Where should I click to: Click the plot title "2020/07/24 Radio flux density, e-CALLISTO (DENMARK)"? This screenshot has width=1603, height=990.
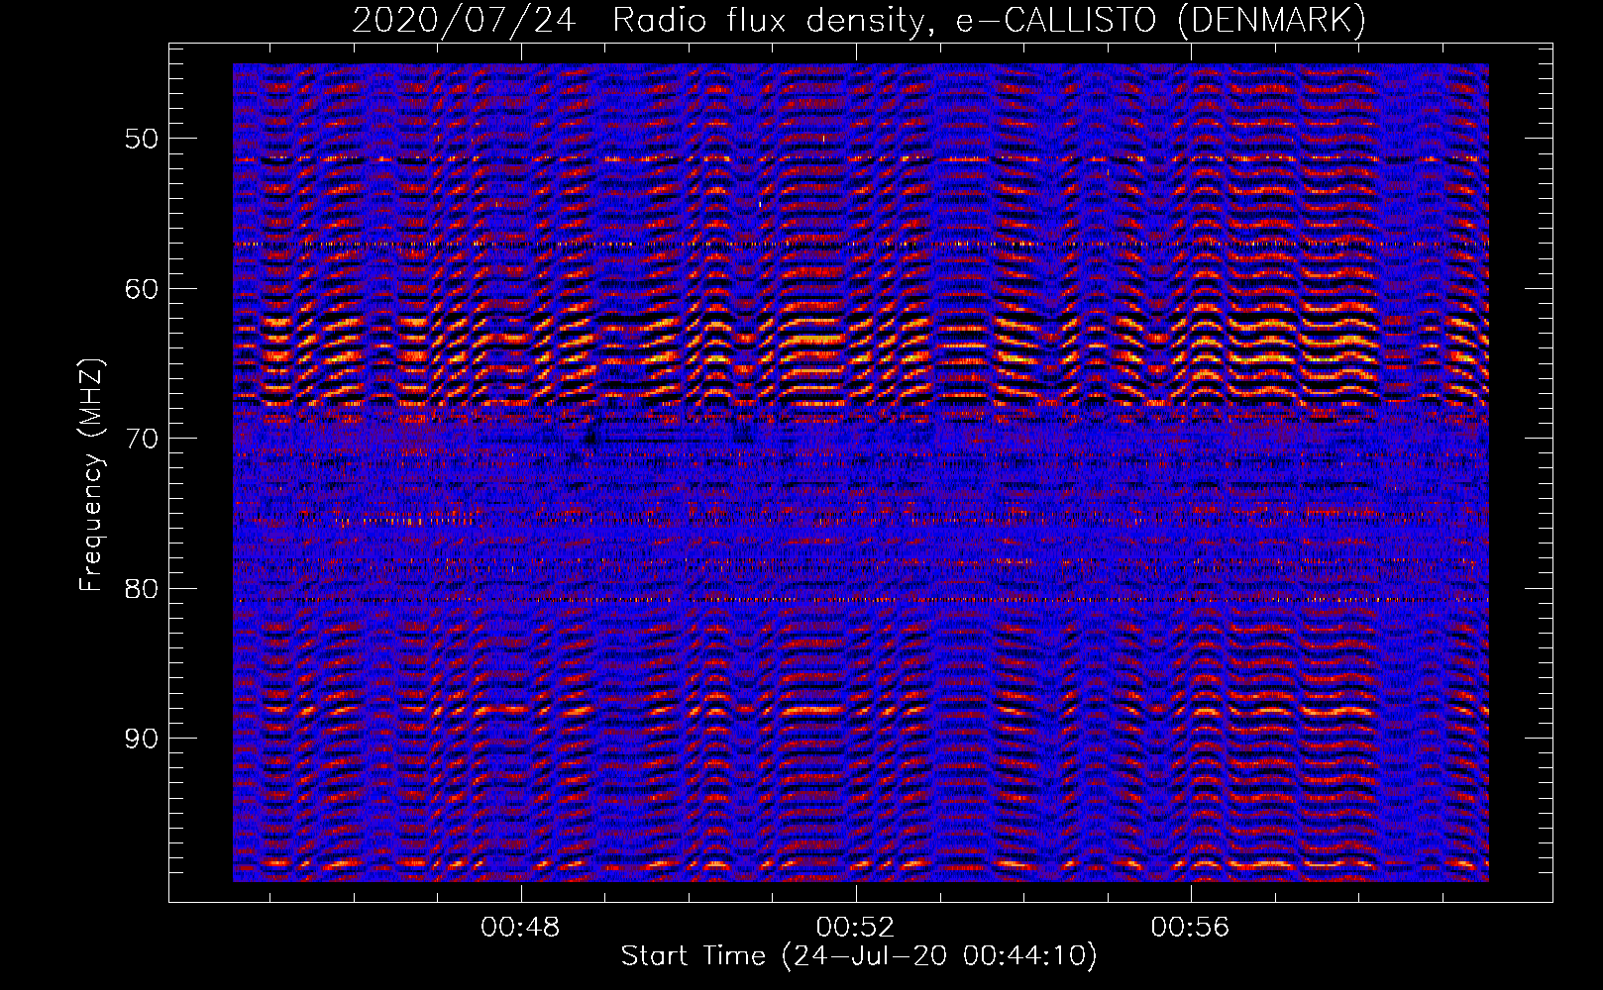pyautogui.click(x=859, y=20)
